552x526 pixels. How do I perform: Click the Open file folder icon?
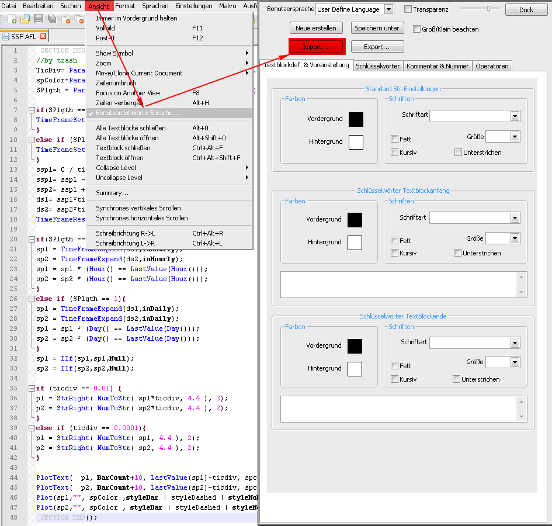point(25,20)
